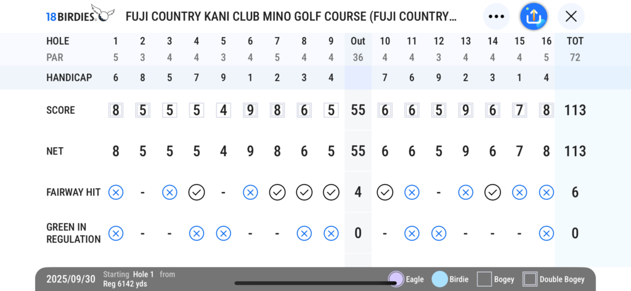
Task: Toggle green in regulation on hole 5
Action: (223, 233)
